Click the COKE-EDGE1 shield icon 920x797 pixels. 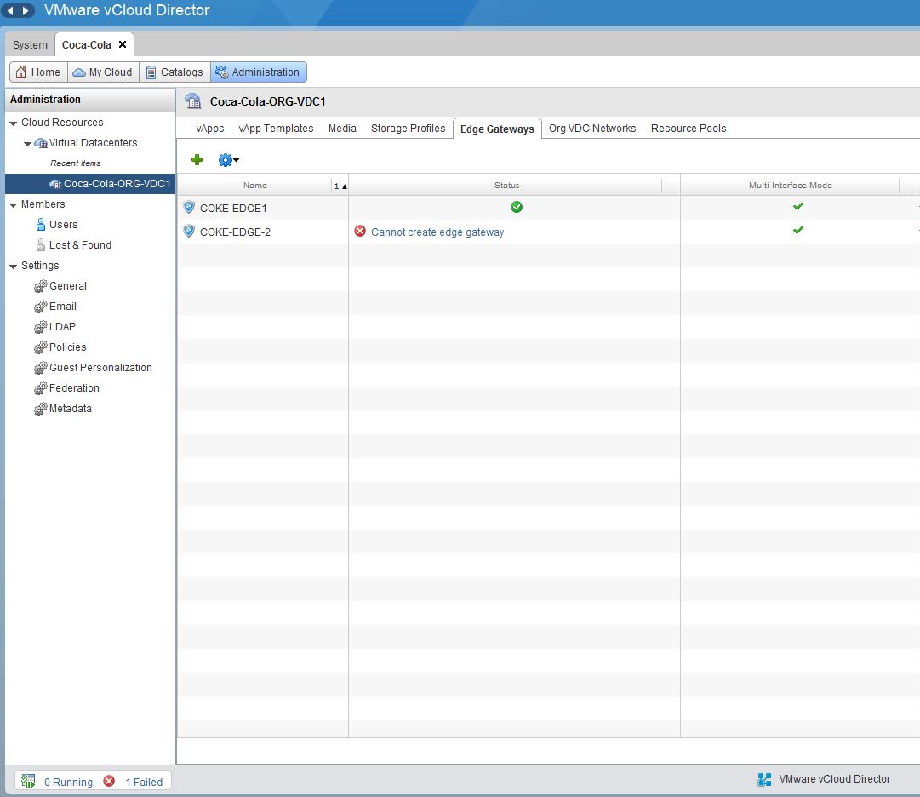189,207
